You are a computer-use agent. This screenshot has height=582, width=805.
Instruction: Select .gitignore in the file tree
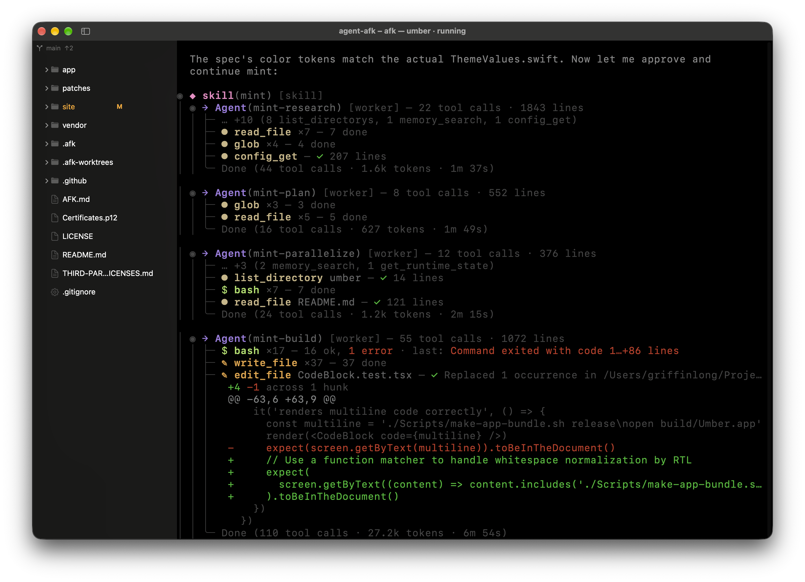pos(79,292)
